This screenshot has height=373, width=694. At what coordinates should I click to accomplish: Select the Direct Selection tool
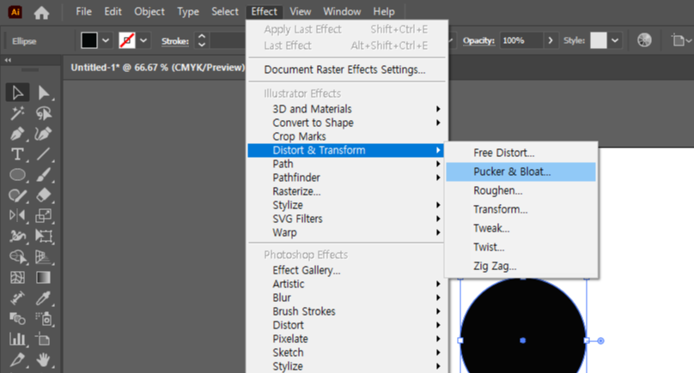(43, 93)
